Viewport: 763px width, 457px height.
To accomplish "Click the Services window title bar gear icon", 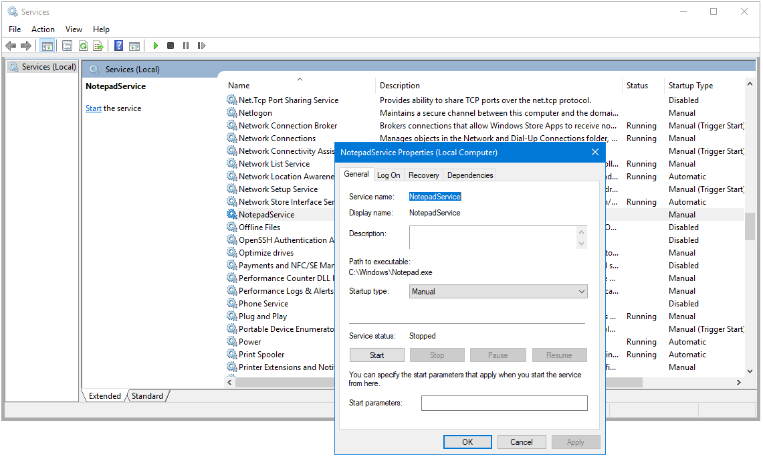I will [x=13, y=11].
